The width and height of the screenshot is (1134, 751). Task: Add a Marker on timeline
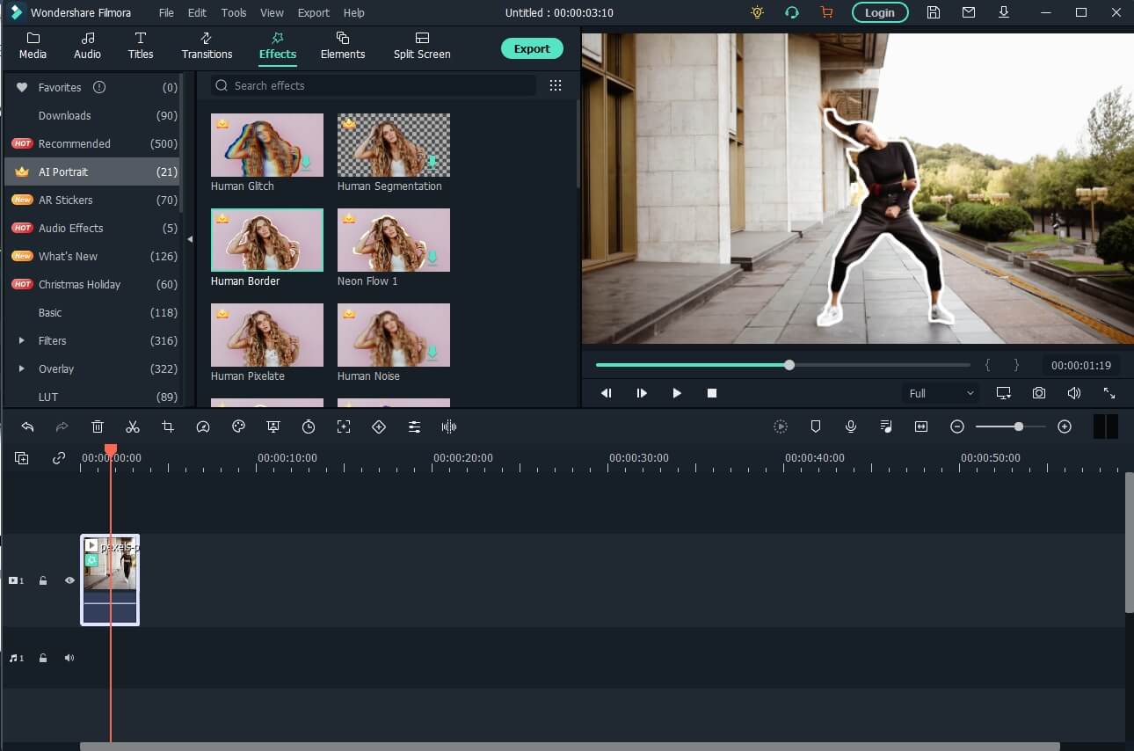tap(816, 427)
